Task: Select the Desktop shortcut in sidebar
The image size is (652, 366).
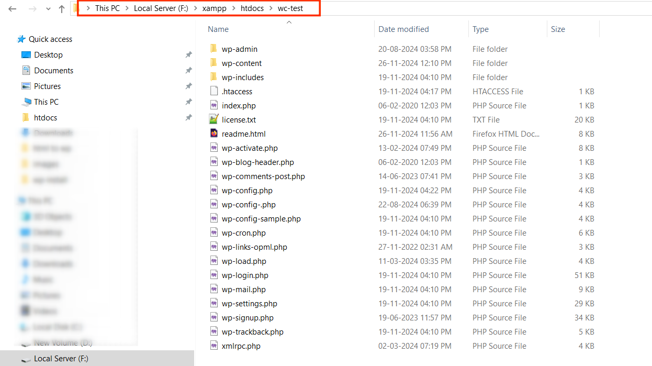Action: [48, 54]
